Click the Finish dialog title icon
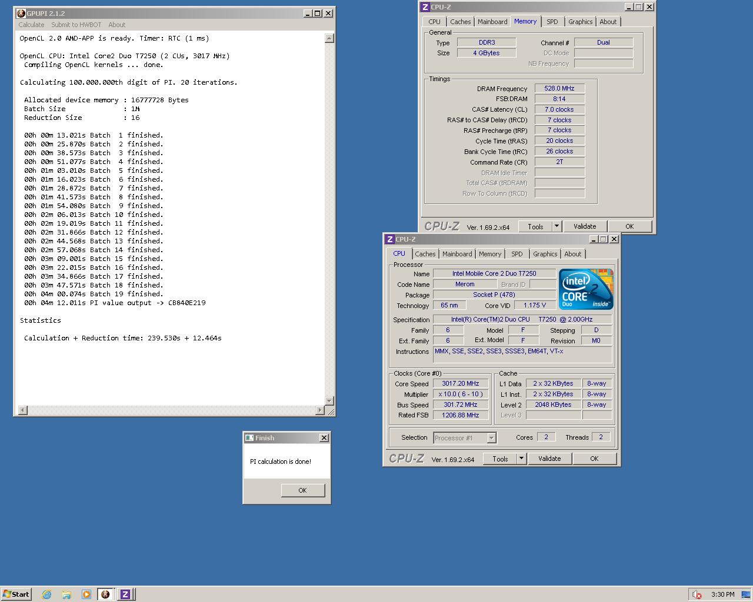 pos(249,438)
